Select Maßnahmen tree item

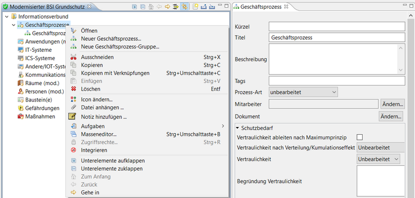click(40, 117)
